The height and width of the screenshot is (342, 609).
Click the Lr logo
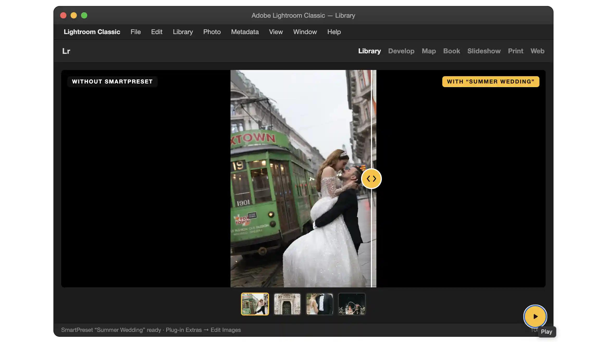[66, 51]
